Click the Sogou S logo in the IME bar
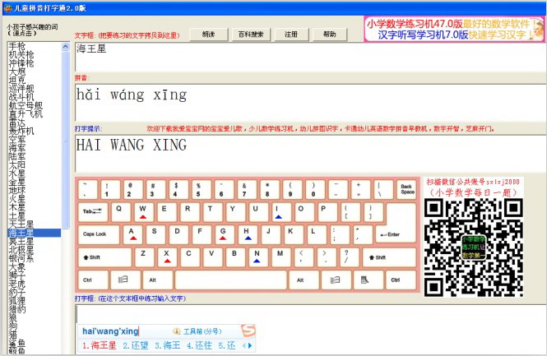Viewport: 547px width, 356px height. (248, 331)
